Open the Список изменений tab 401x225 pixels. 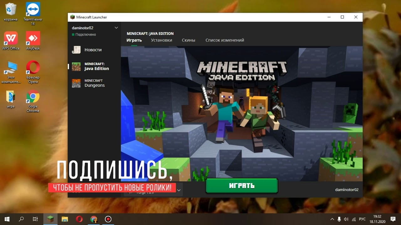[x=225, y=40]
